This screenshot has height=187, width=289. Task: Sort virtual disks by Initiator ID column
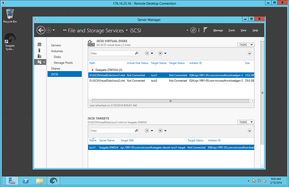tap(195, 63)
